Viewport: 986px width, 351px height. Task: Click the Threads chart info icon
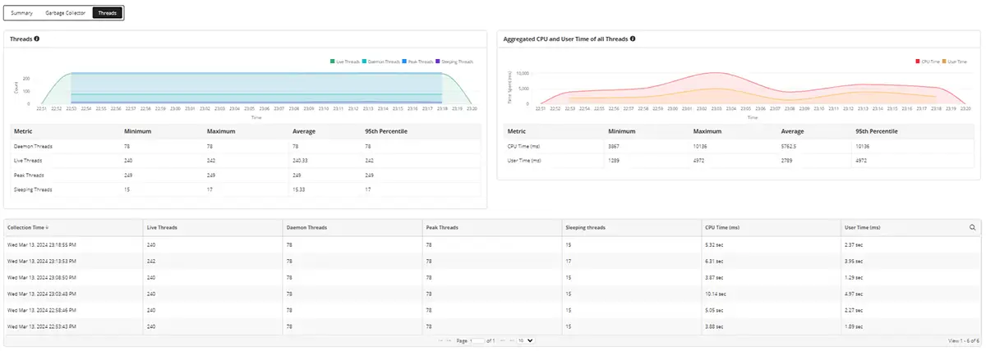[x=37, y=39]
